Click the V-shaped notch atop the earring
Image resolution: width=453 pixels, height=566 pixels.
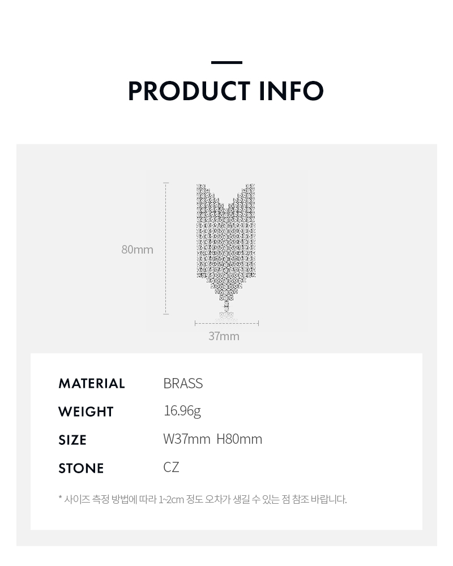(x=226, y=197)
